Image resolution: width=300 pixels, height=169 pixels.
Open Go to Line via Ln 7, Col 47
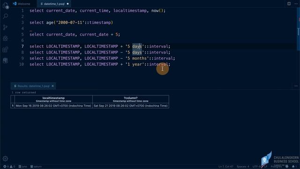click(226, 167)
